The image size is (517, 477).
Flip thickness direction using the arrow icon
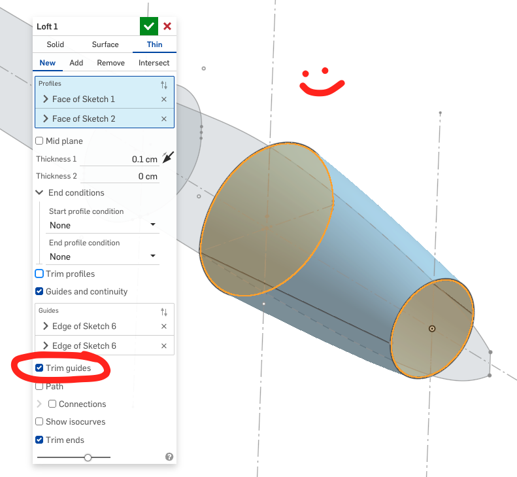(168, 157)
